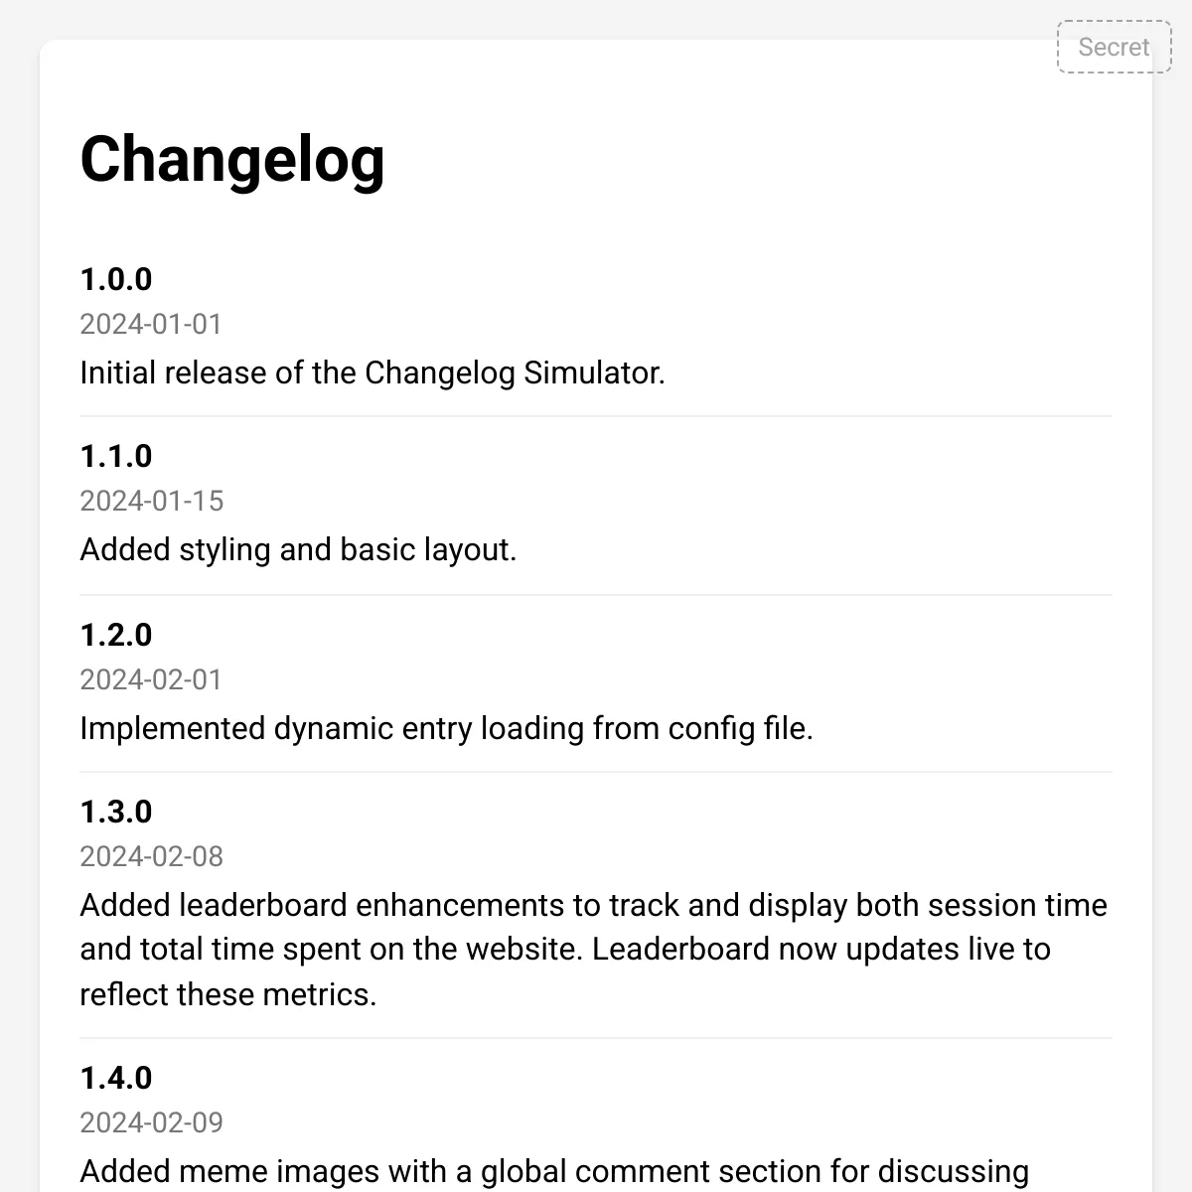Image resolution: width=1192 pixels, height=1192 pixels.
Task: Select the version 1.0.0 heading
Action: click(116, 280)
